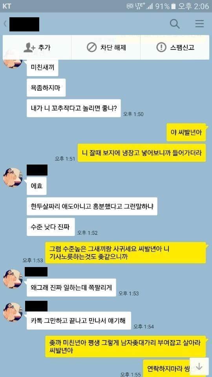This screenshot has height=377, width=212.
Task: Tap the yellow bubble starting 그럼 수준높은
Action: (126, 253)
